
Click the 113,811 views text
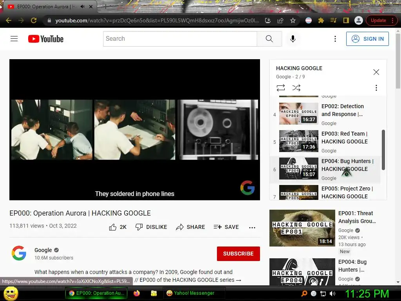coord(27,226)
